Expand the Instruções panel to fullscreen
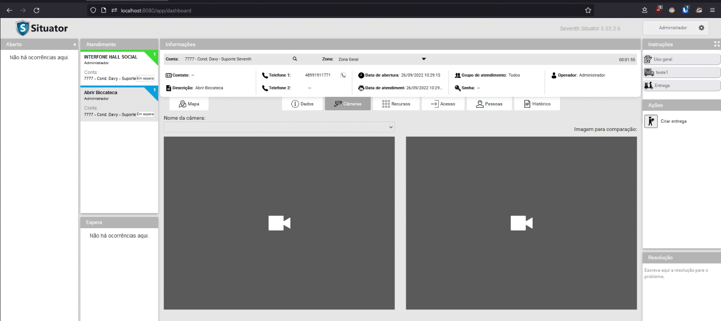The height and width of the screenshot is (321, 721). pyautogui.click(x=717, y=44)
